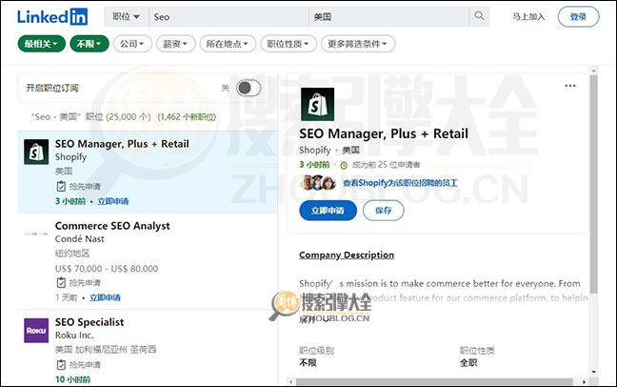Open the 公司 filter dropdown
This screenshot has height=387, width=617.
132,44
